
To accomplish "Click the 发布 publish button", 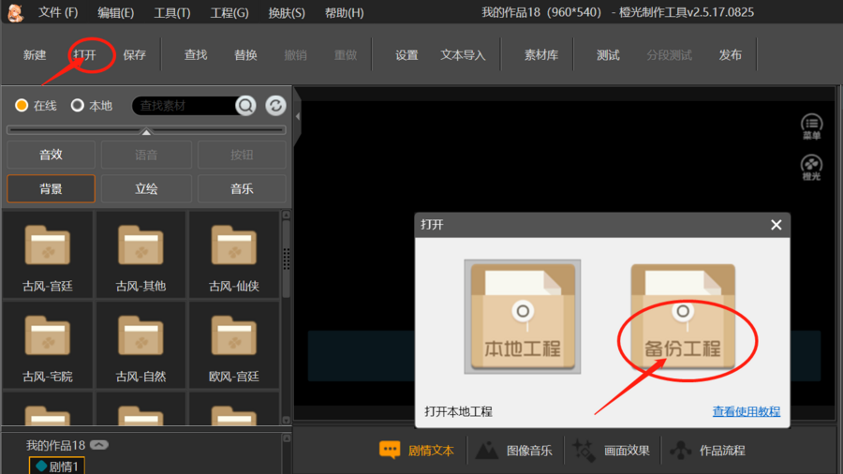I will pos(730,55).
